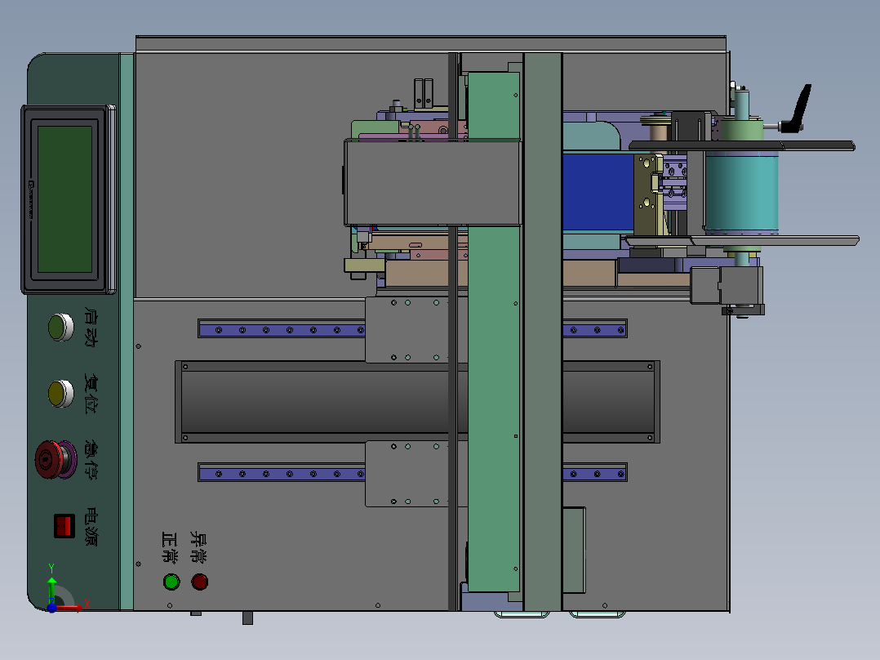This screenshot has height=660, width=880.
Task: Click the red X axis arrow of triad
Action: click(x=71, y=607)
